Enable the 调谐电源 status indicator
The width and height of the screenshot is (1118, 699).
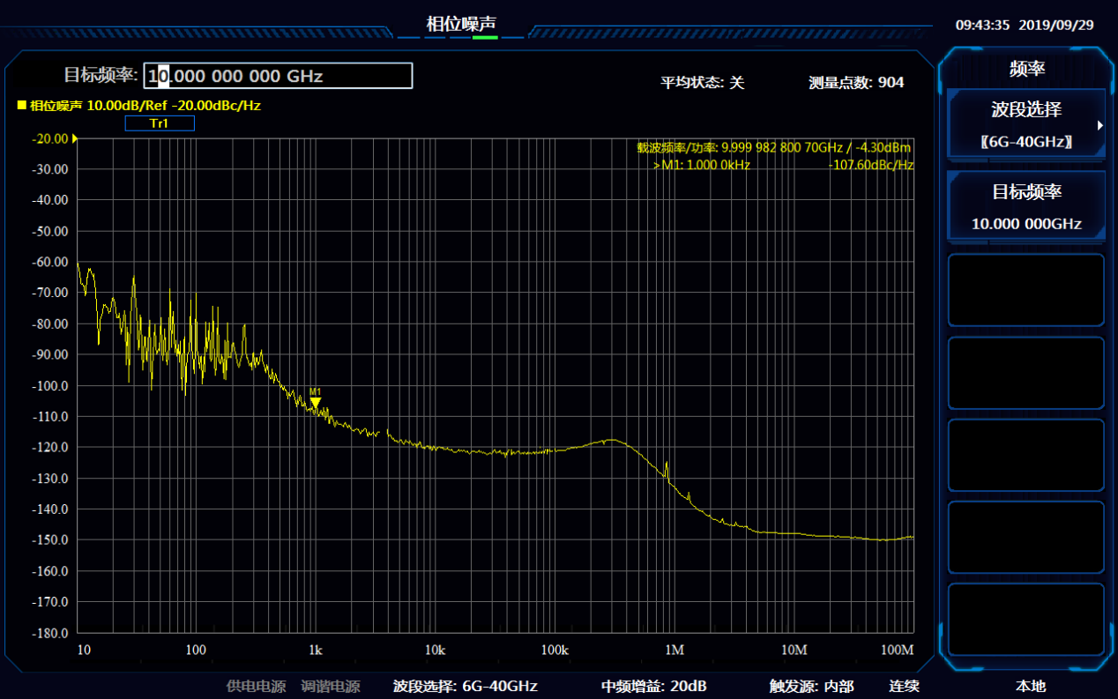[331, 686]
